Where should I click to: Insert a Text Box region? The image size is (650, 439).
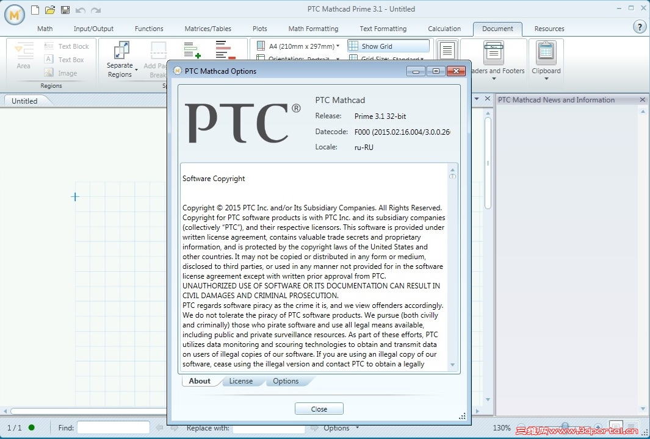click(64, 60)
